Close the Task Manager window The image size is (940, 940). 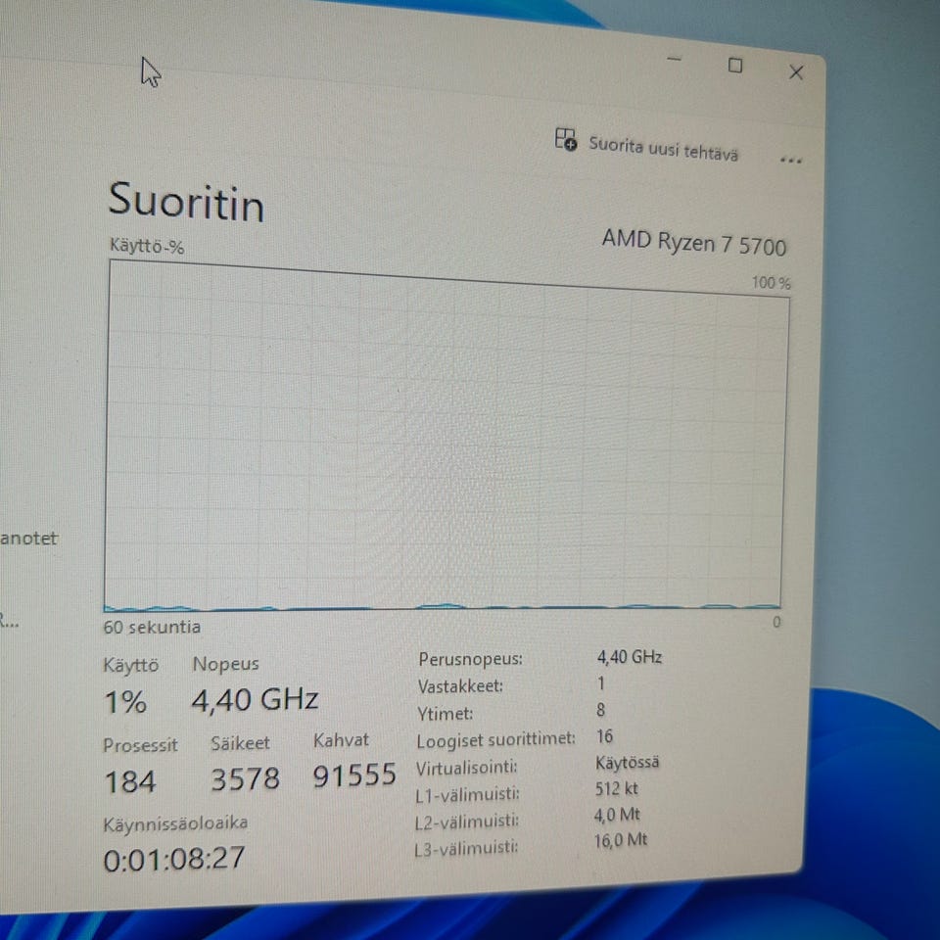[796, 72]
